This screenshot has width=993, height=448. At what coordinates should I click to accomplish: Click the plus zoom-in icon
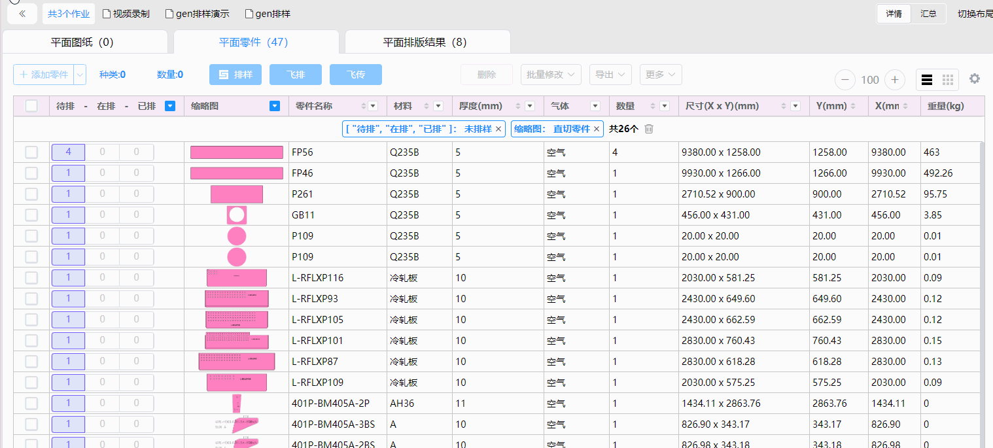(894, 80)
